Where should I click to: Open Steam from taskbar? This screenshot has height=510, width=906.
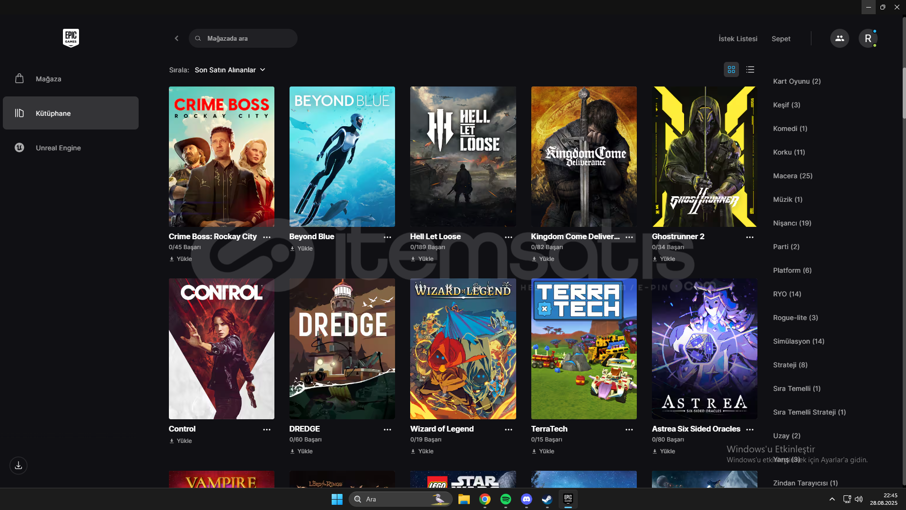pos(547,499)
